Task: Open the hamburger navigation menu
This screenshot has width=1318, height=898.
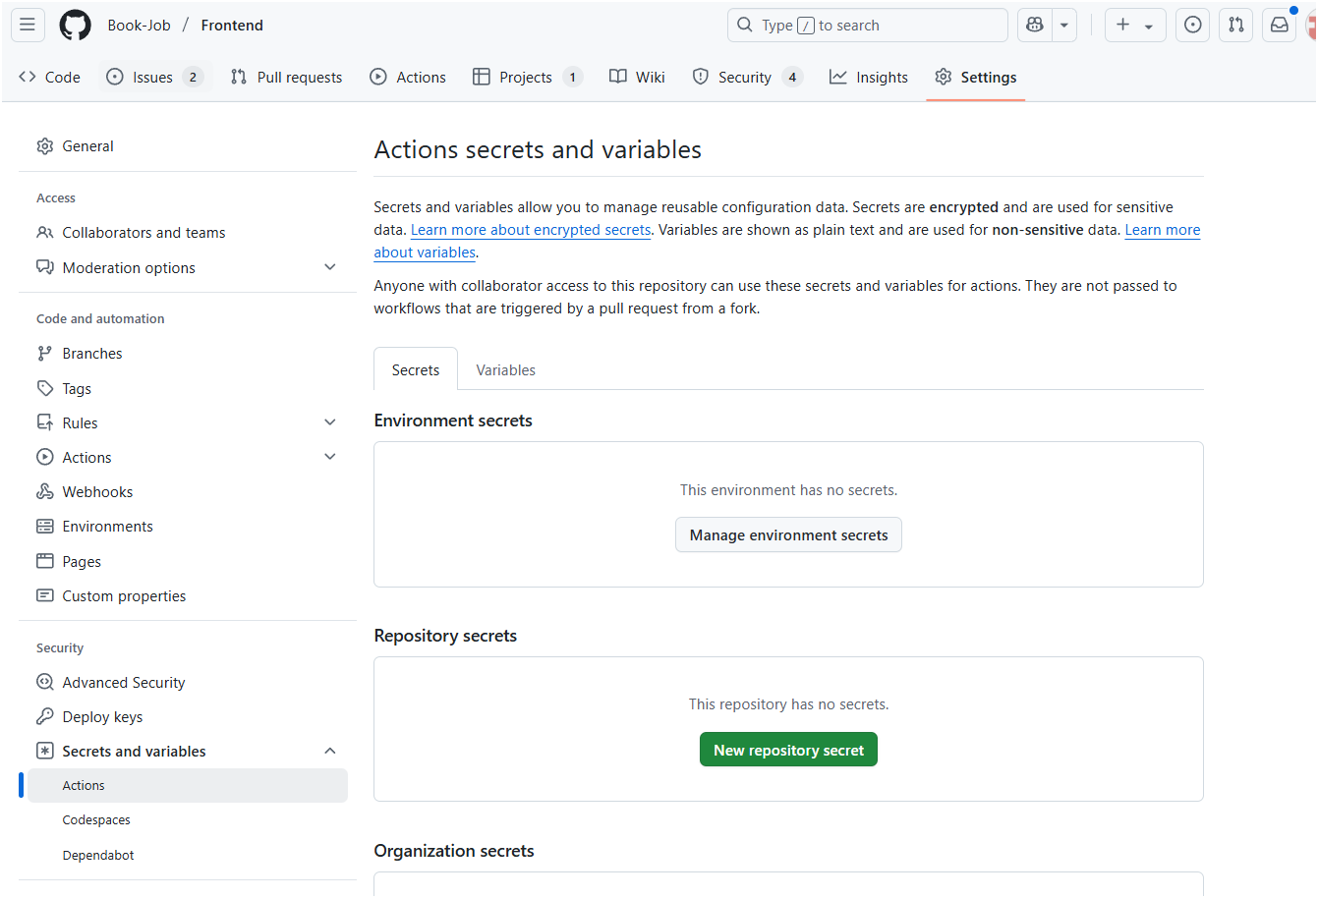Action: pyautogui.click(x=28, y=26)
